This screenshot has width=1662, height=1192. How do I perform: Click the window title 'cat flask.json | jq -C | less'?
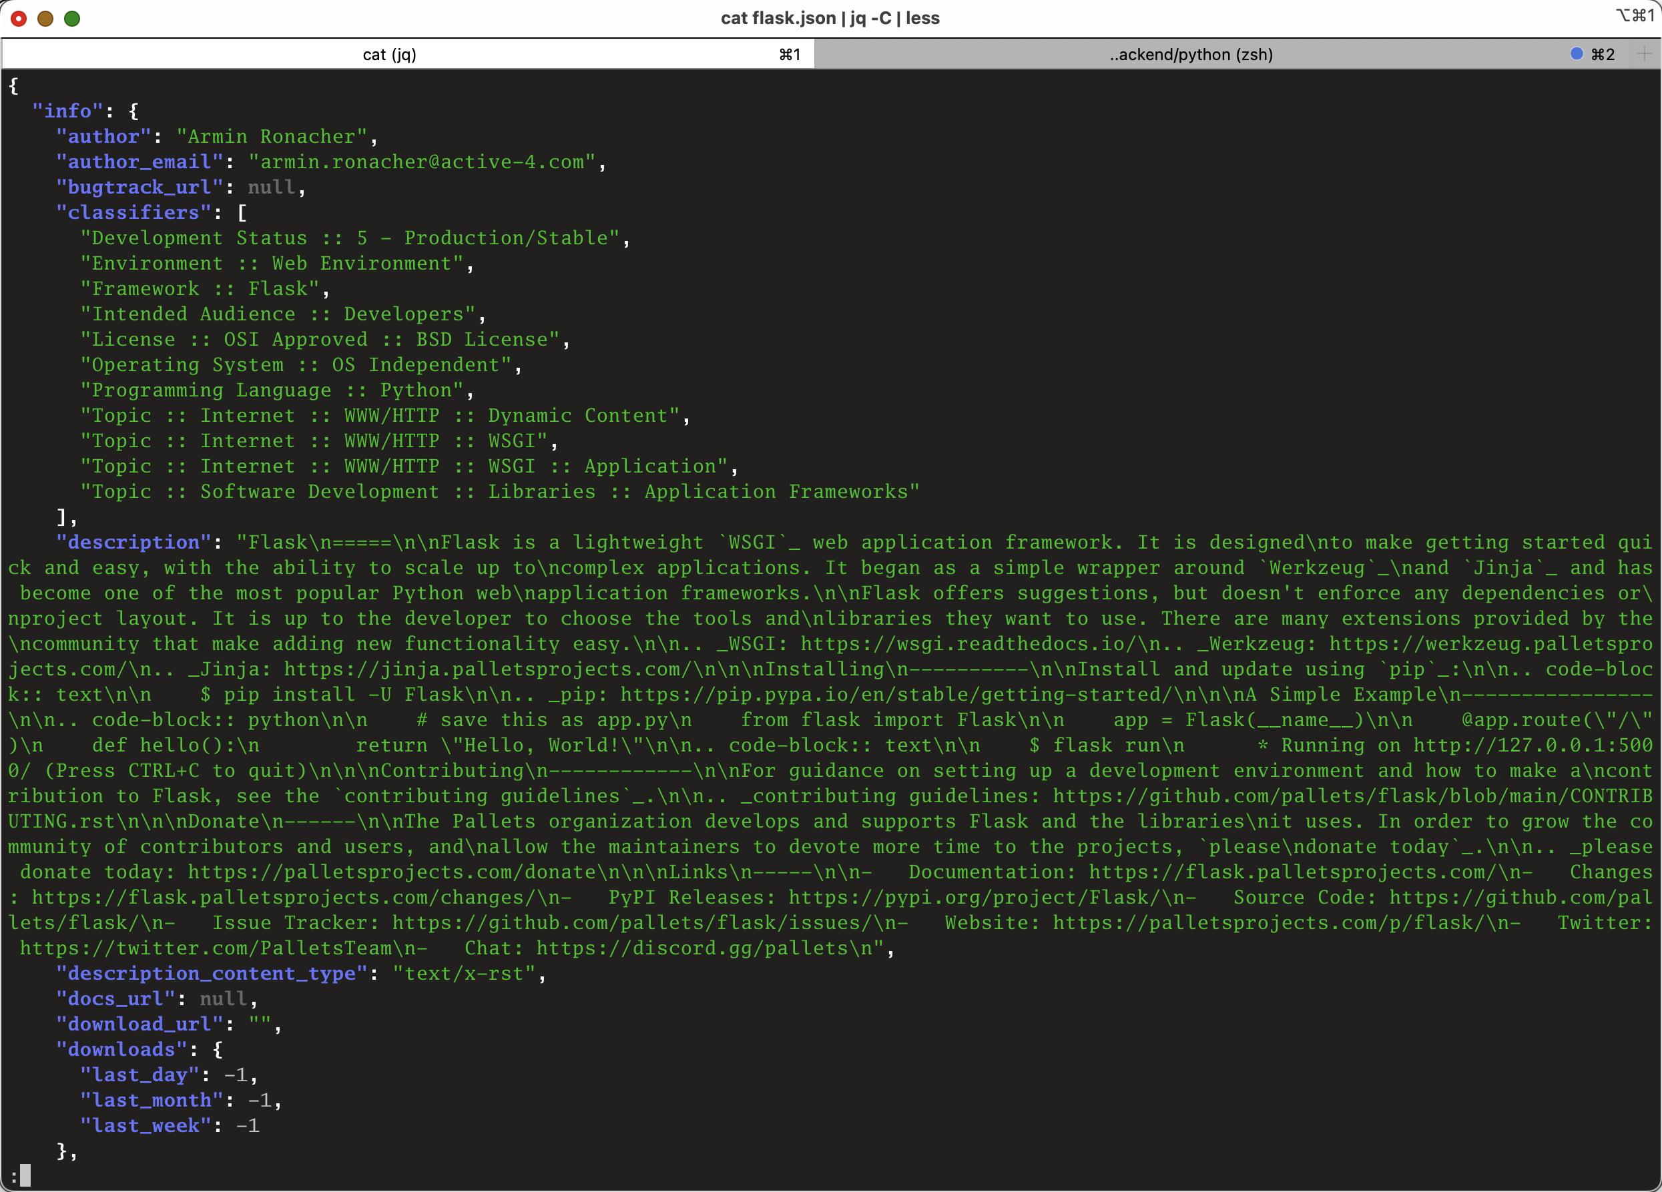830,18
